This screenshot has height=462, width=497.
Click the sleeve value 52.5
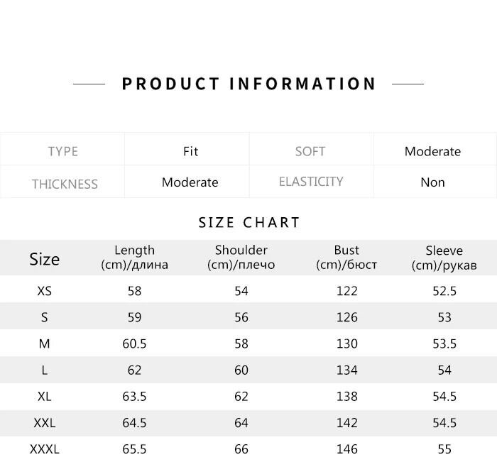click(x=444, y=291)
